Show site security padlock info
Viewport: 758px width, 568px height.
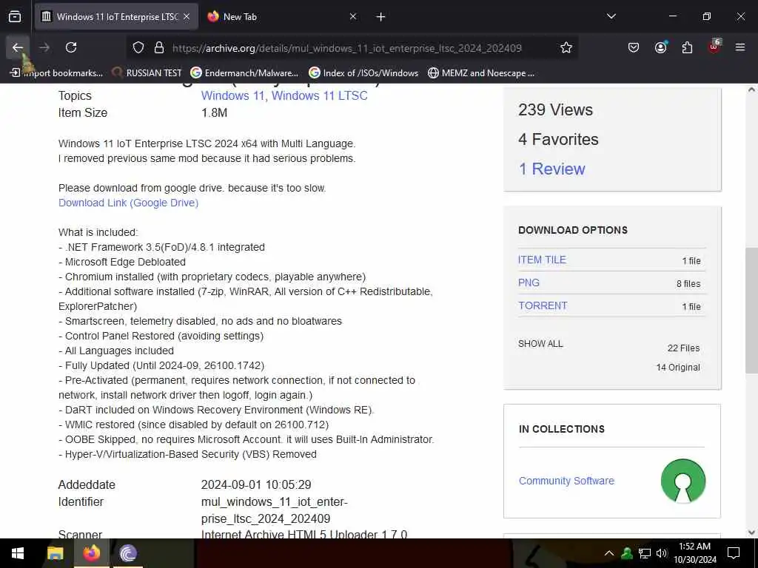tap(158, 48)
